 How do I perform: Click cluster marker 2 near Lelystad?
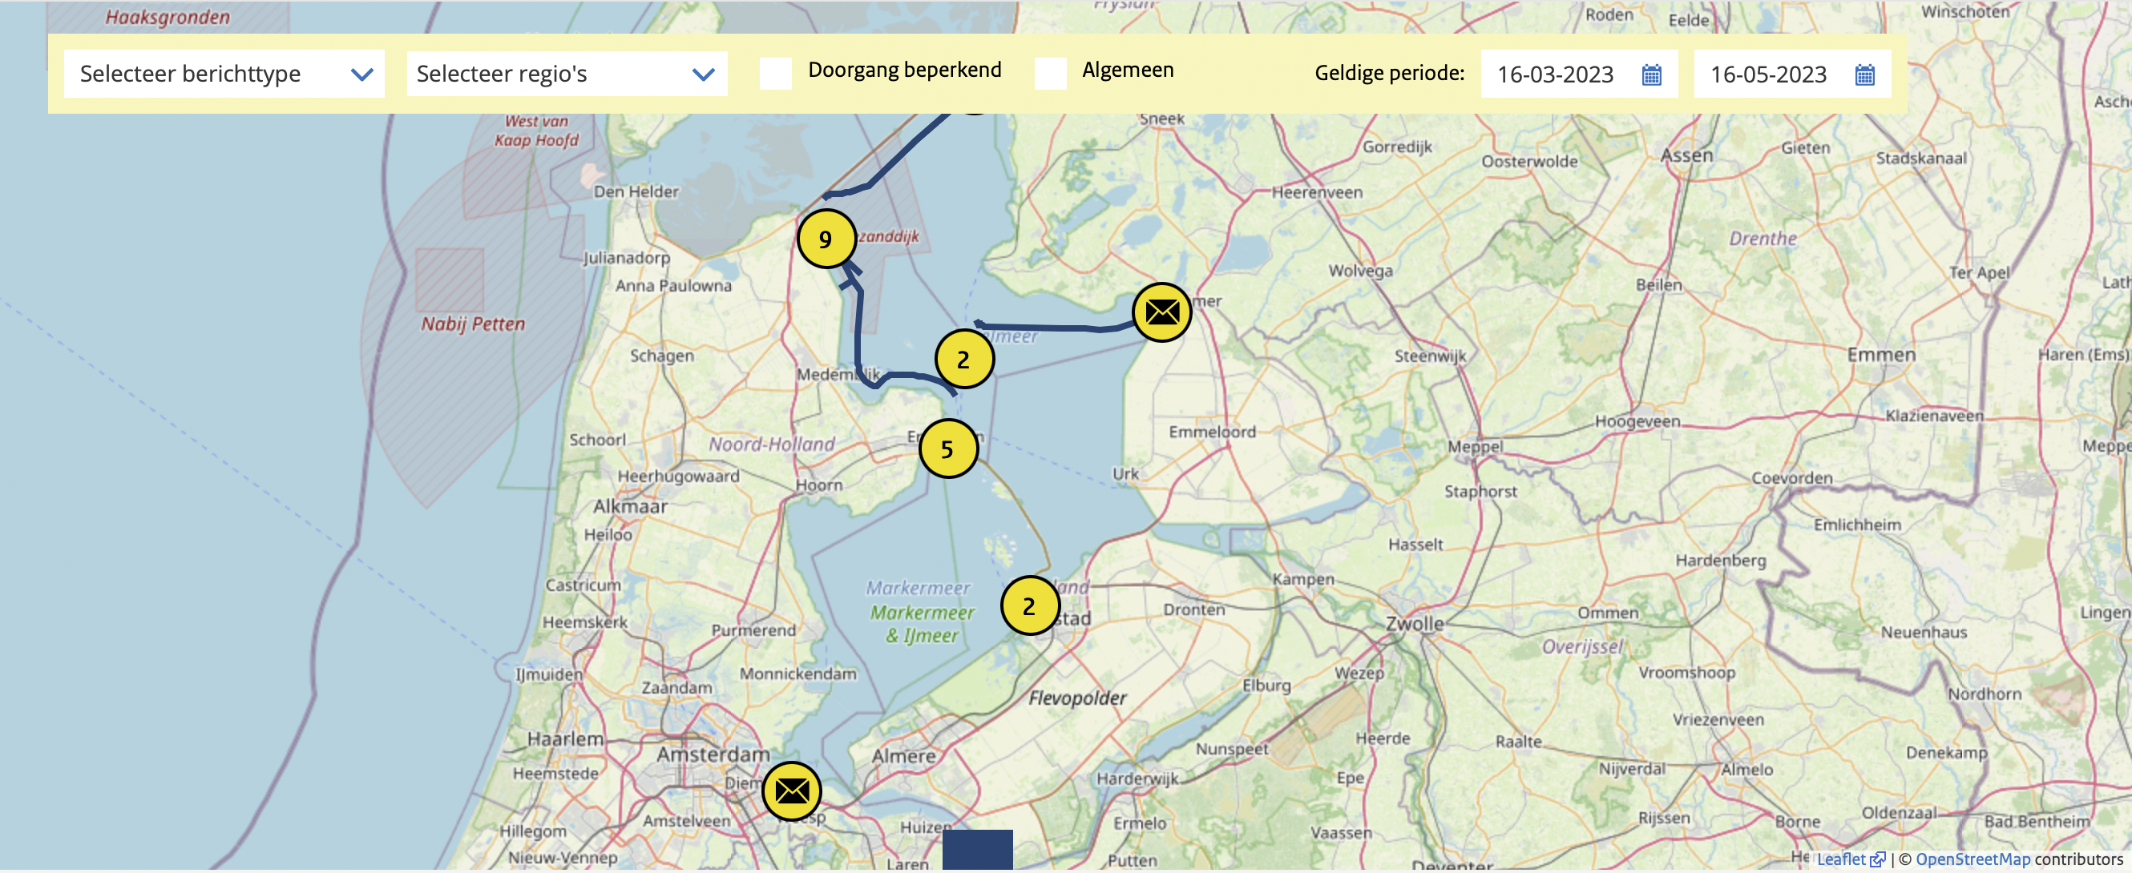tap(1029, 606)
